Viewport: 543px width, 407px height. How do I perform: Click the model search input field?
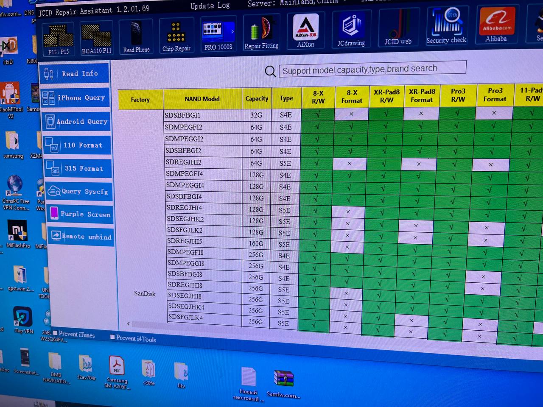pyautogui.click(x=372, y=69)
